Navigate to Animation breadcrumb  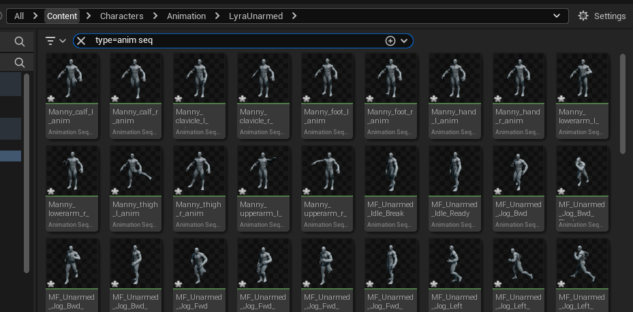click(x=186, y=16)
